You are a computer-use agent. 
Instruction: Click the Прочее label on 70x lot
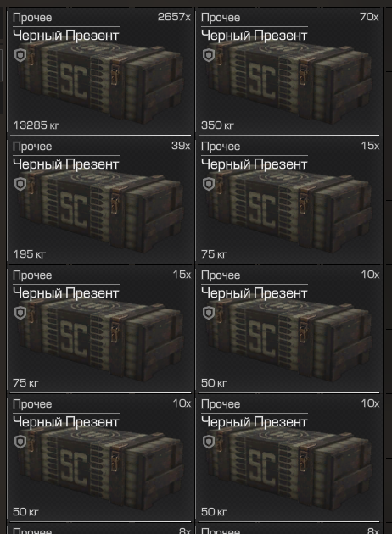(221, 17)
